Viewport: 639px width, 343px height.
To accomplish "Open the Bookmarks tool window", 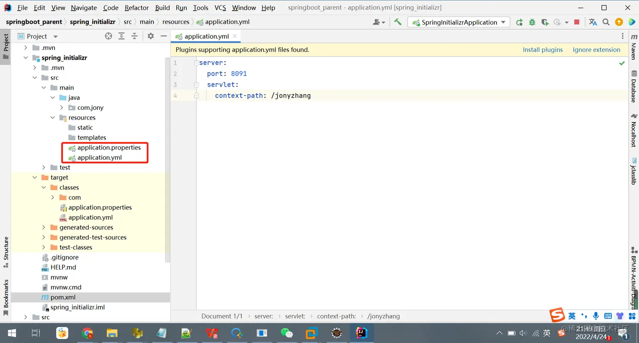I will coord(5,297).
